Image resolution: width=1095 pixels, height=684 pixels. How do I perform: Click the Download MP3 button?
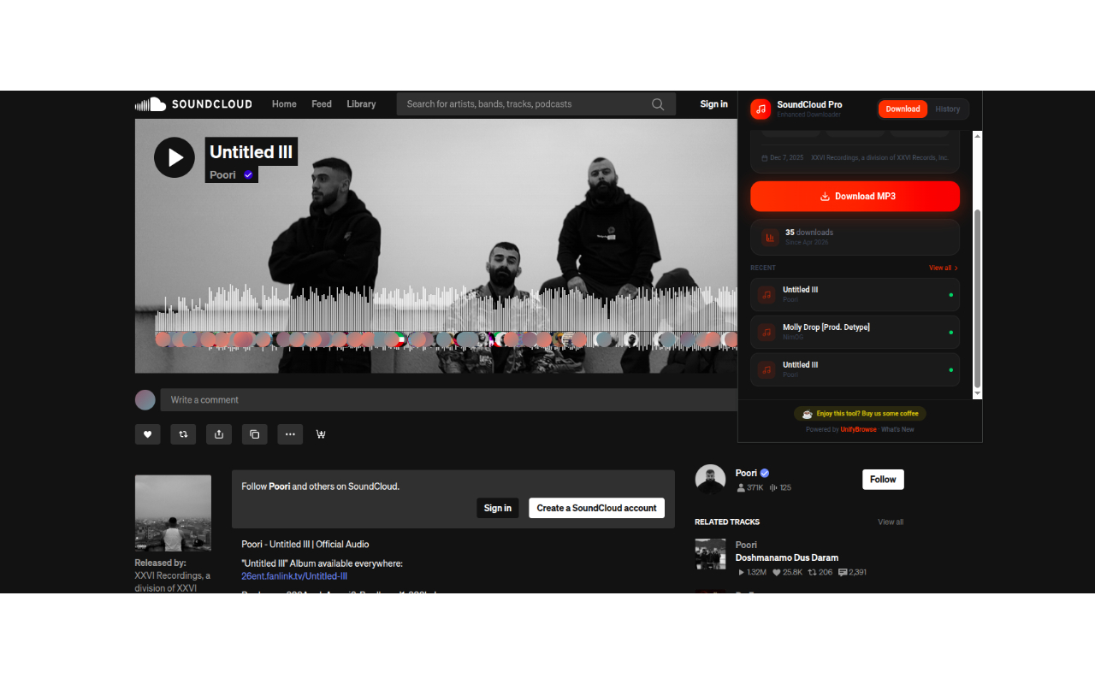pos(855,196)
